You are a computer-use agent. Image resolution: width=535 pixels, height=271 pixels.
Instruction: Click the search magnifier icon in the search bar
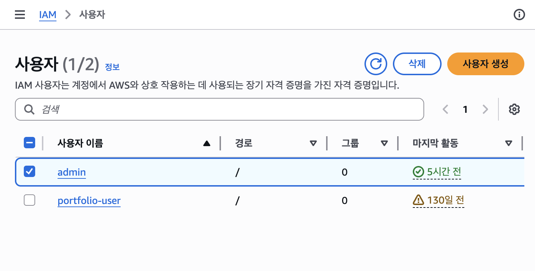tap(29, 109)
